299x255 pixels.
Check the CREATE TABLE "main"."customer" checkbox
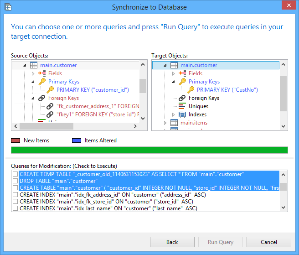click(x=15, y=188)
